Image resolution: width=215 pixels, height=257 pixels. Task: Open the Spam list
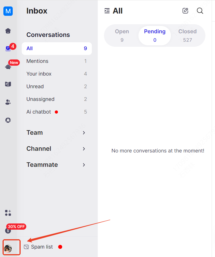pos(42,247)
